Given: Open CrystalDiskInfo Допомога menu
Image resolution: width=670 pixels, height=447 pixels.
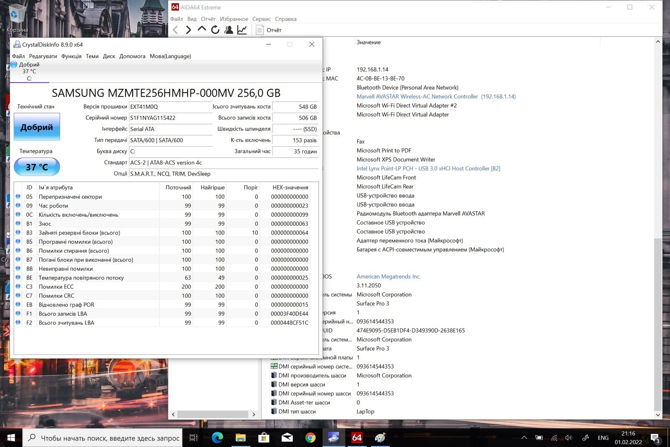Looking at the screenshot, I should [132, 56].
